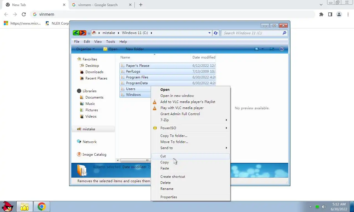Choose Copy from the context menu
Viewport: 354px width, 212px height.
[x=191, y=162]
